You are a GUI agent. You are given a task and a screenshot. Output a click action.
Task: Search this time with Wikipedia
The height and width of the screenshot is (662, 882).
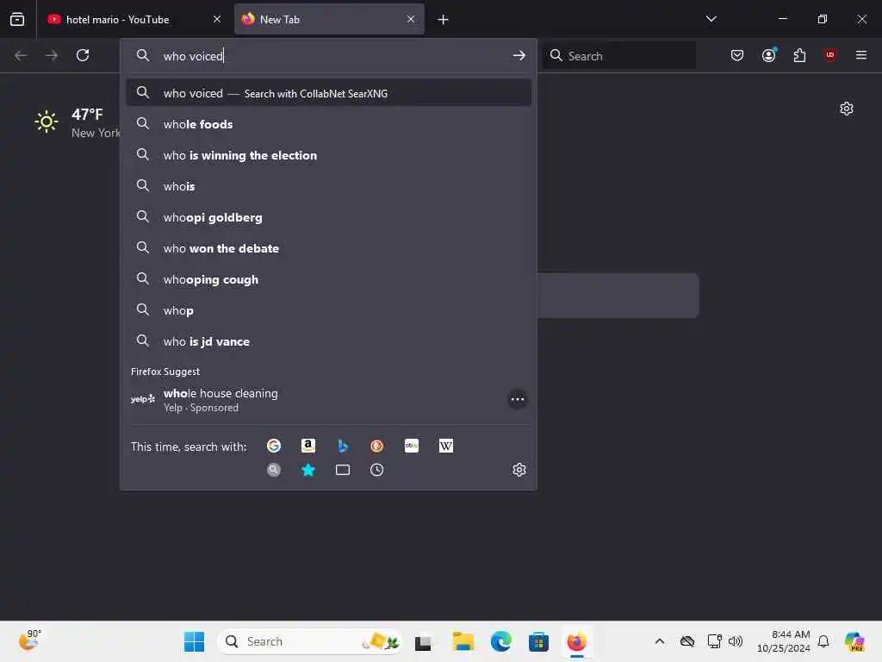446,446
